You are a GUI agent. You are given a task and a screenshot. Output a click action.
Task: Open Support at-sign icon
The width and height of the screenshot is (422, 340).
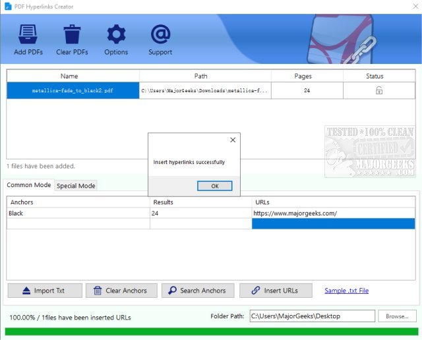[x=160, y=34]
